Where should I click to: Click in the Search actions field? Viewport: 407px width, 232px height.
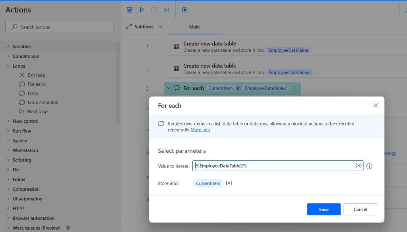60,27
